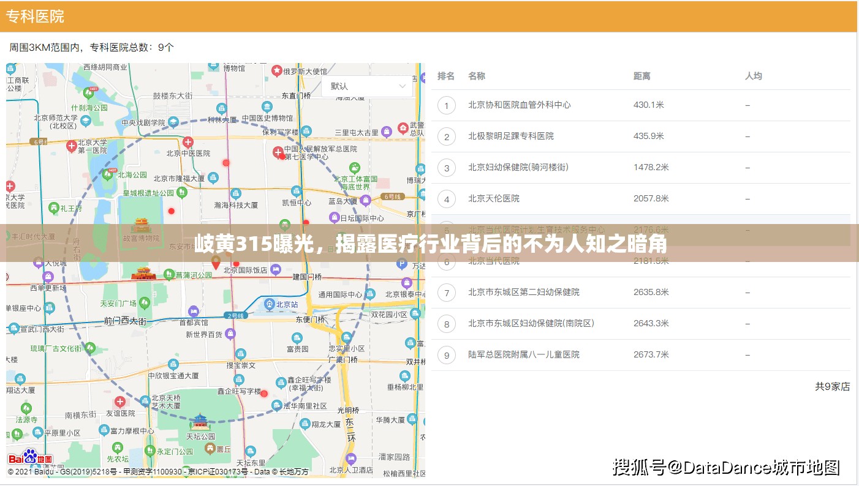Screen dimensions: 859x486
Task: Click the 先农坛 attraction icon
Action: click(x=117, y=449)
